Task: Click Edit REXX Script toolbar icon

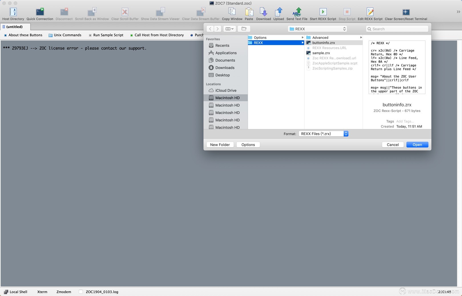Action: point(370,12)
